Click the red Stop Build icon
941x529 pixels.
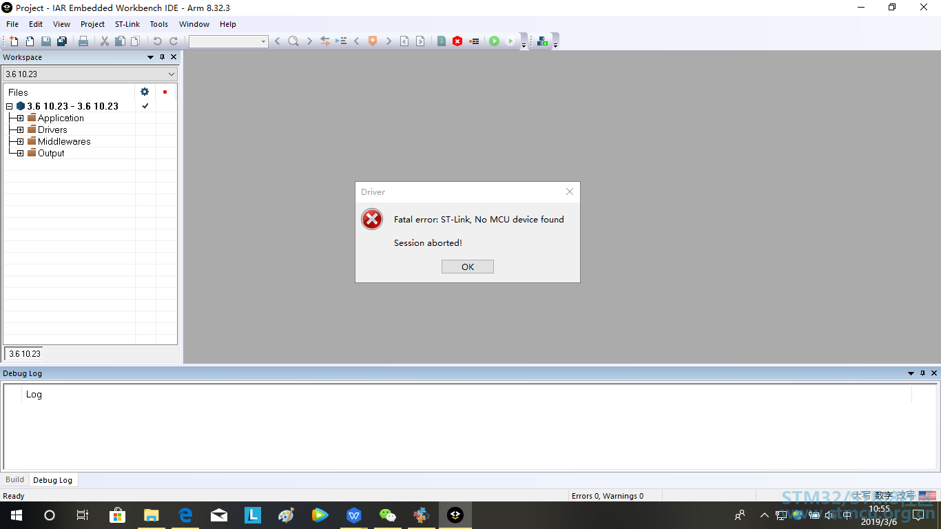[x=457, y=41]
